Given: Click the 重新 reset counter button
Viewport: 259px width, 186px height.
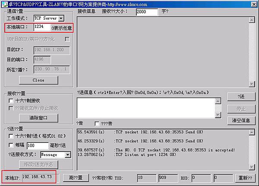Looking at the screenshot, I should [245, 178].
